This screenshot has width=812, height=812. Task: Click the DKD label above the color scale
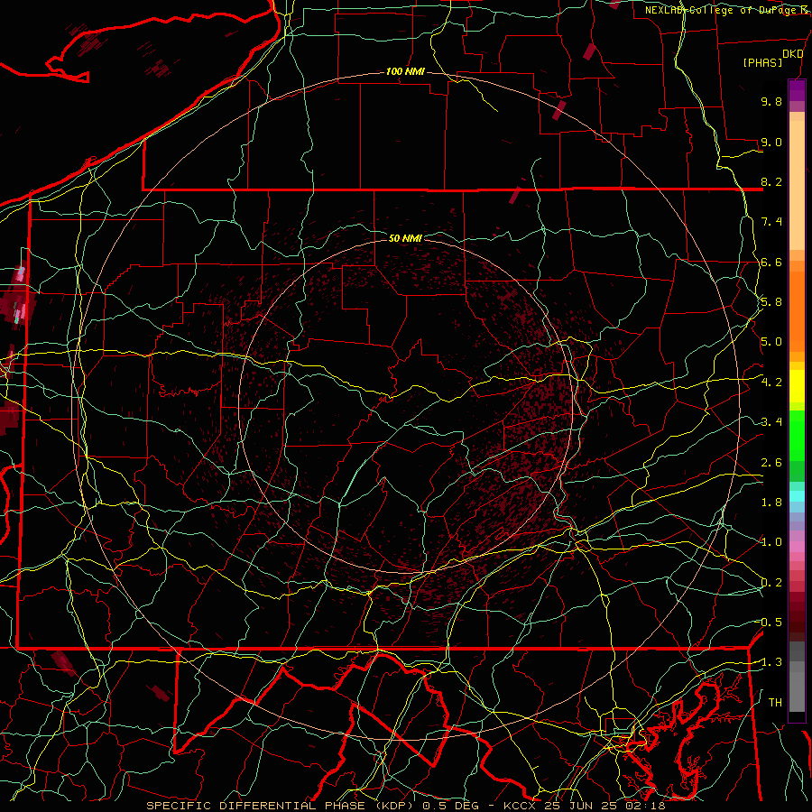click(x=793, y=54)
